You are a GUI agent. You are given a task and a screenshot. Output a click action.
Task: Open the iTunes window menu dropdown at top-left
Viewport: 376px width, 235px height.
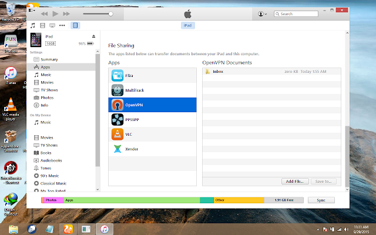coord(32,11)
